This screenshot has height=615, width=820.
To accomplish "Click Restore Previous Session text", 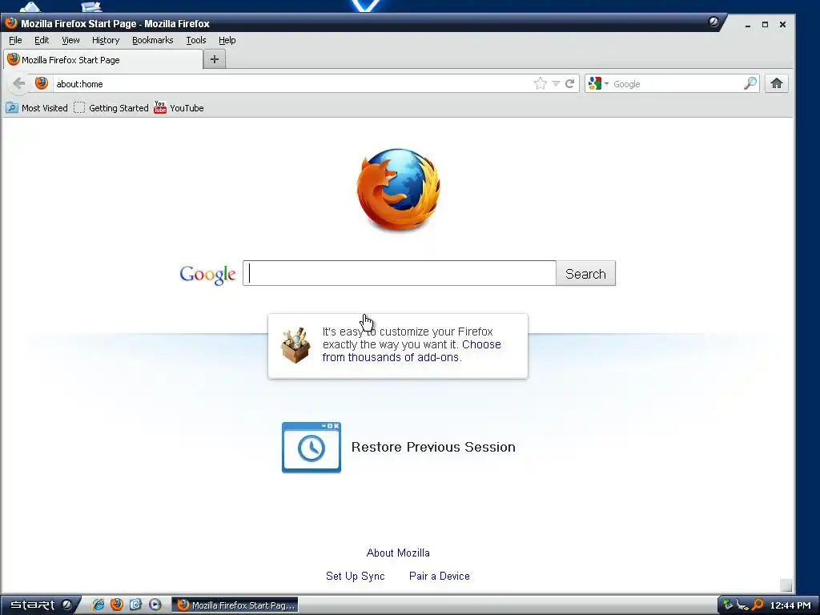I will [x=433, y=447].
